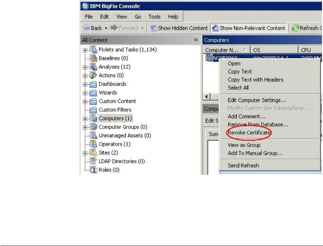Click the Custom Filters folder icon
This screenshot has width=323, height=246.
click(x=93, y=110)
